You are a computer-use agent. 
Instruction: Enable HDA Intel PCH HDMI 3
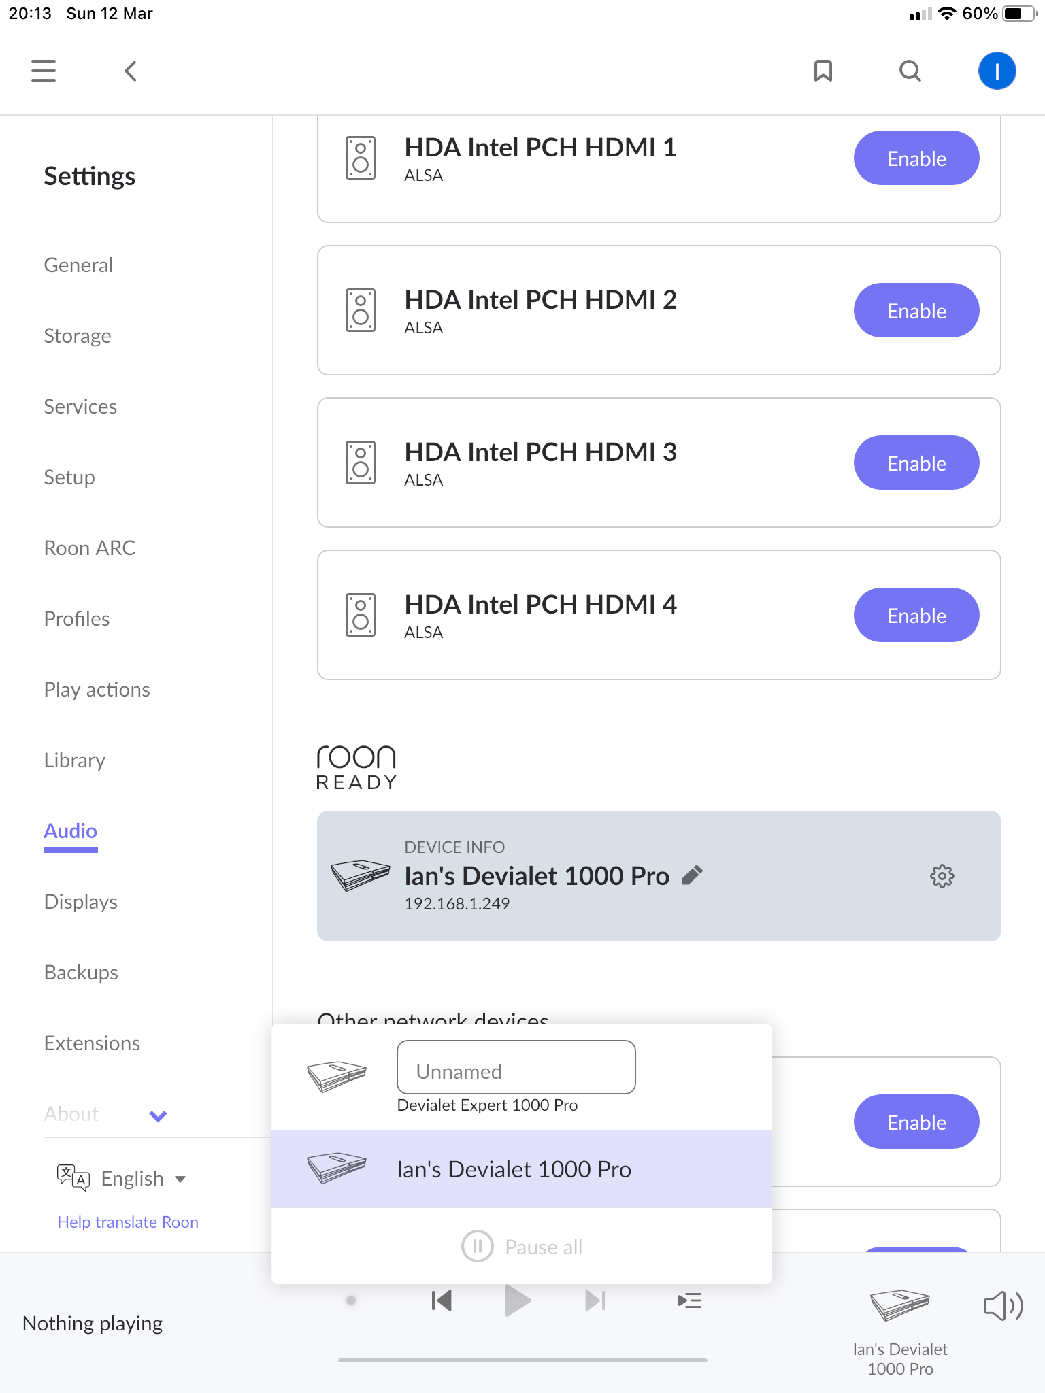coord(916,463)
